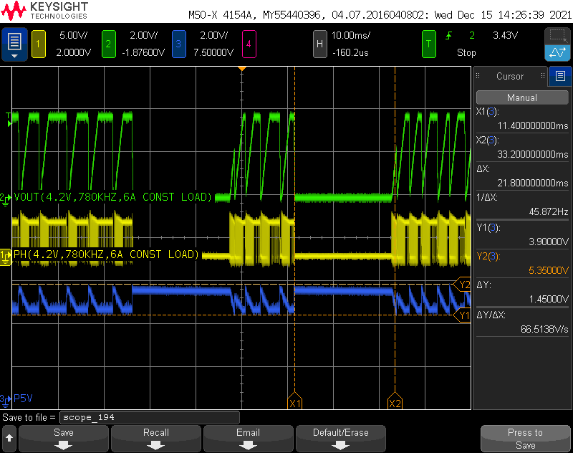
Task: Click the drag handle left of Cursor
Action: 478,76
